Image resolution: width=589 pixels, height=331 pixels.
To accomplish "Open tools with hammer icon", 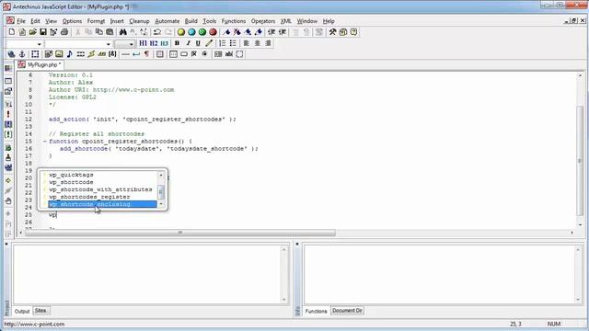I will (x=332, y=32).
